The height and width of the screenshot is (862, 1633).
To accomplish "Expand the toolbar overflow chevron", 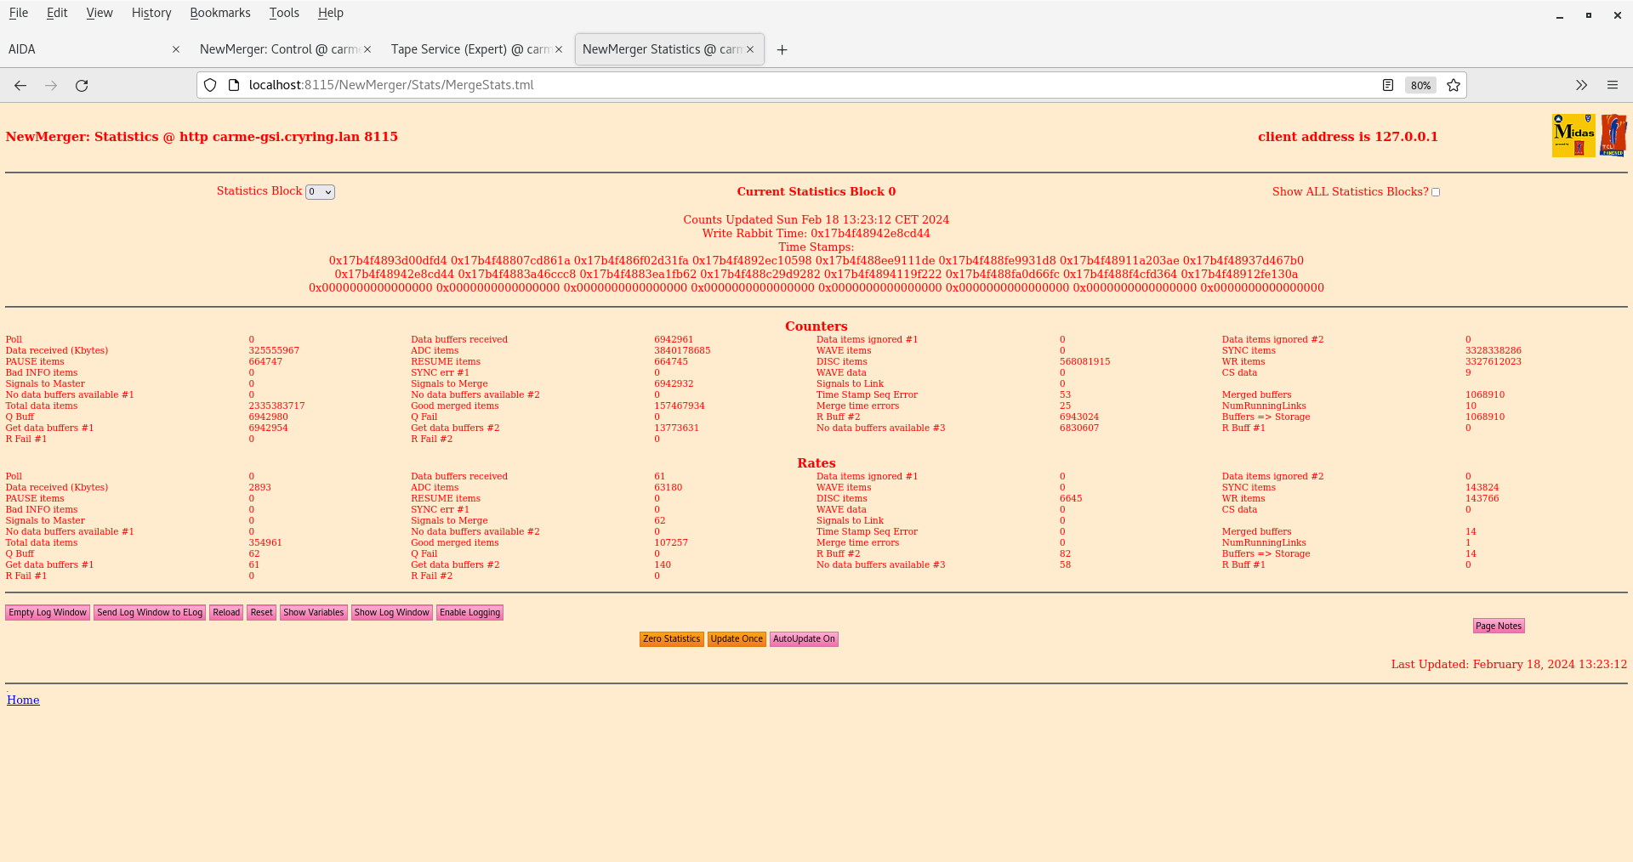I will (x=1581, y=85).
